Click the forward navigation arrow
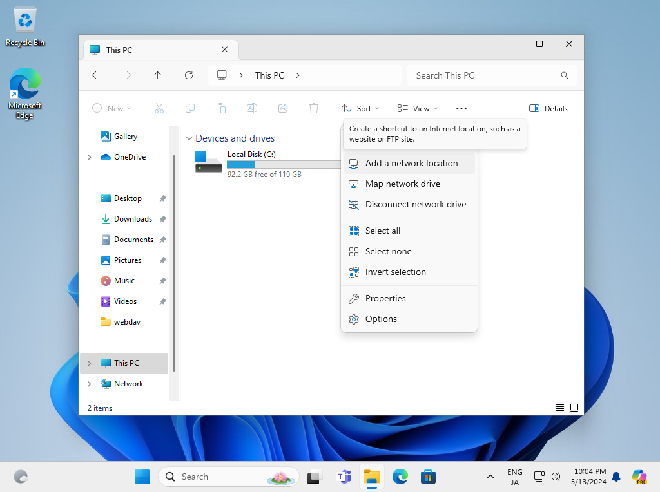Viewport: 660px width, 492px height. [127, 75]
